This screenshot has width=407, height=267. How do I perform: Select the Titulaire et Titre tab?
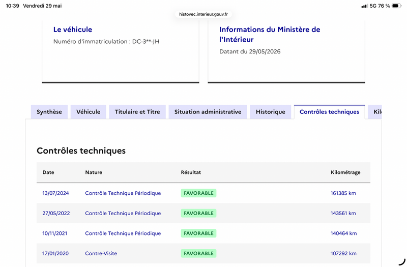pyautogui.click(x=137, y=112)
